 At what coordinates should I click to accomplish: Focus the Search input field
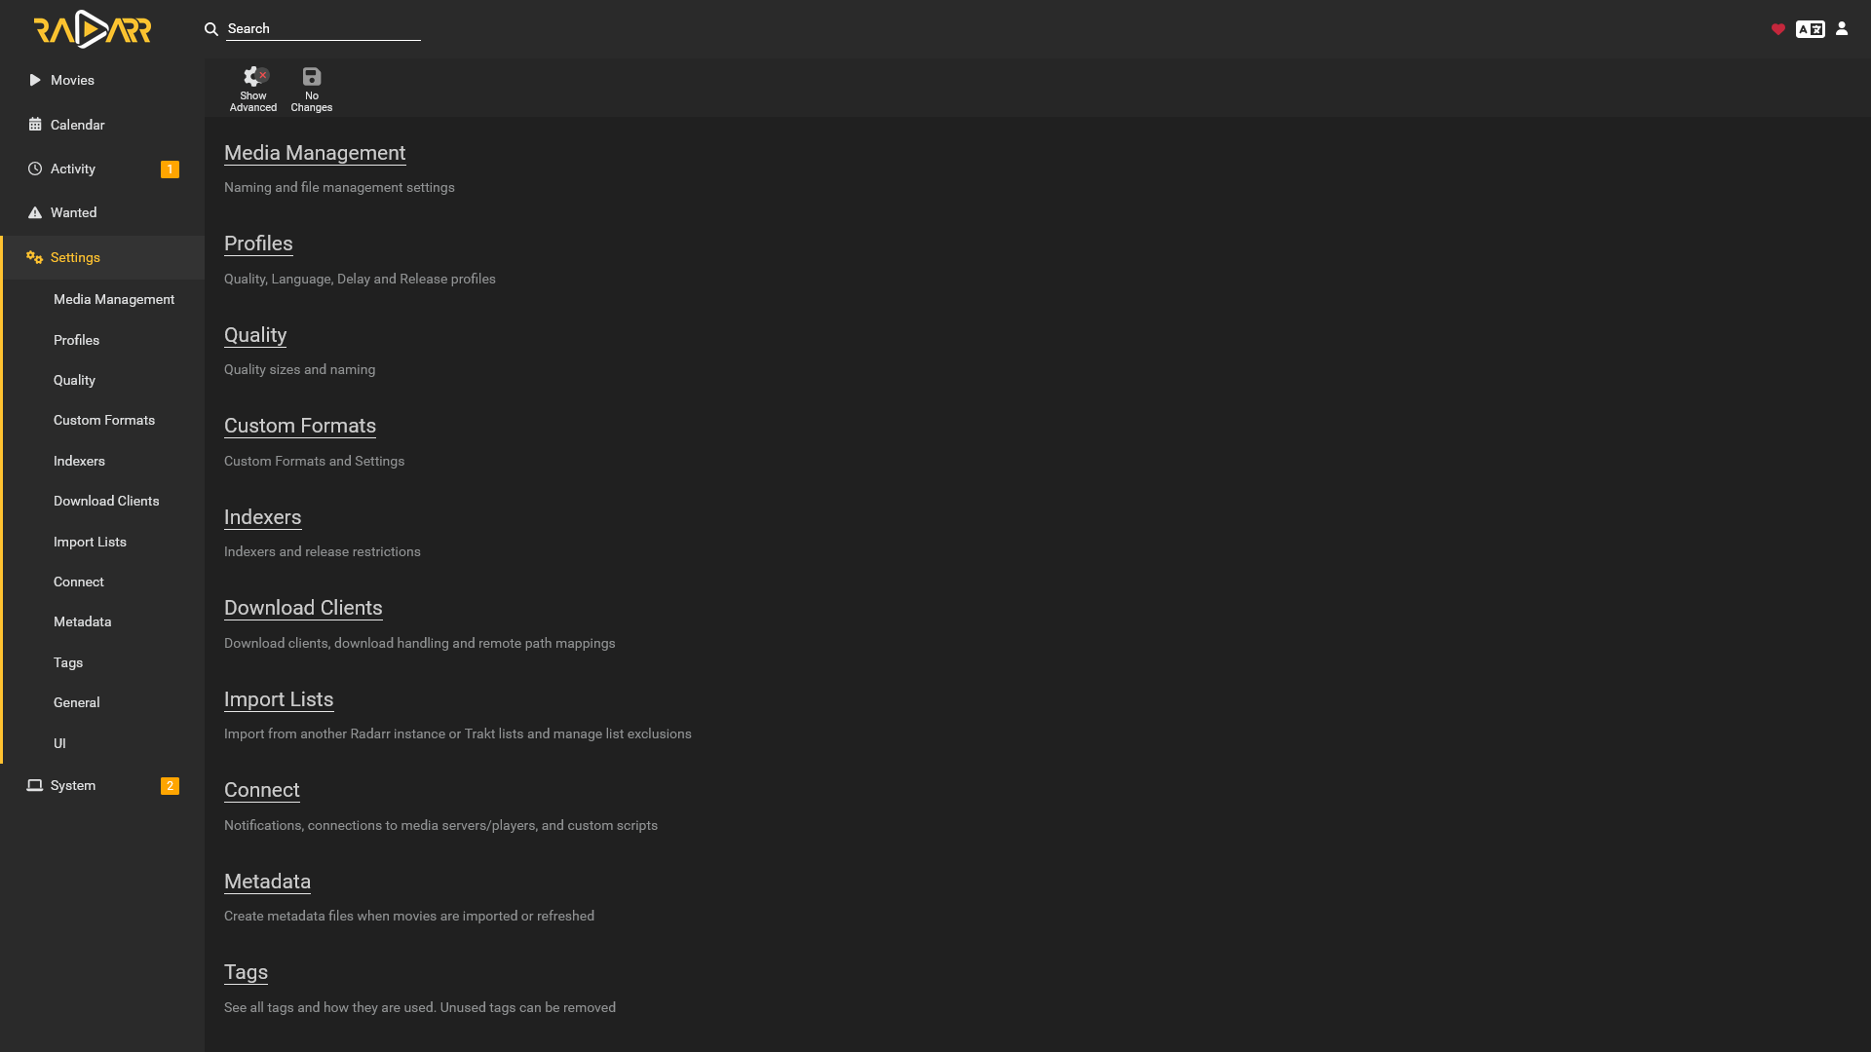pyautogui.click(x=323, y=29)
